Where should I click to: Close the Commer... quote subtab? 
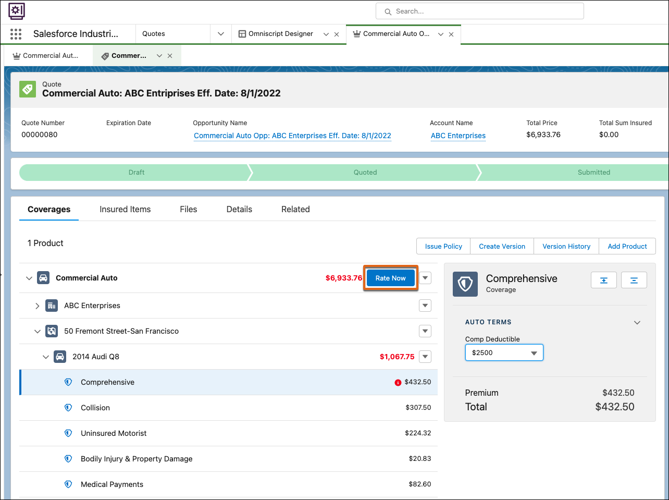point(170,56)
